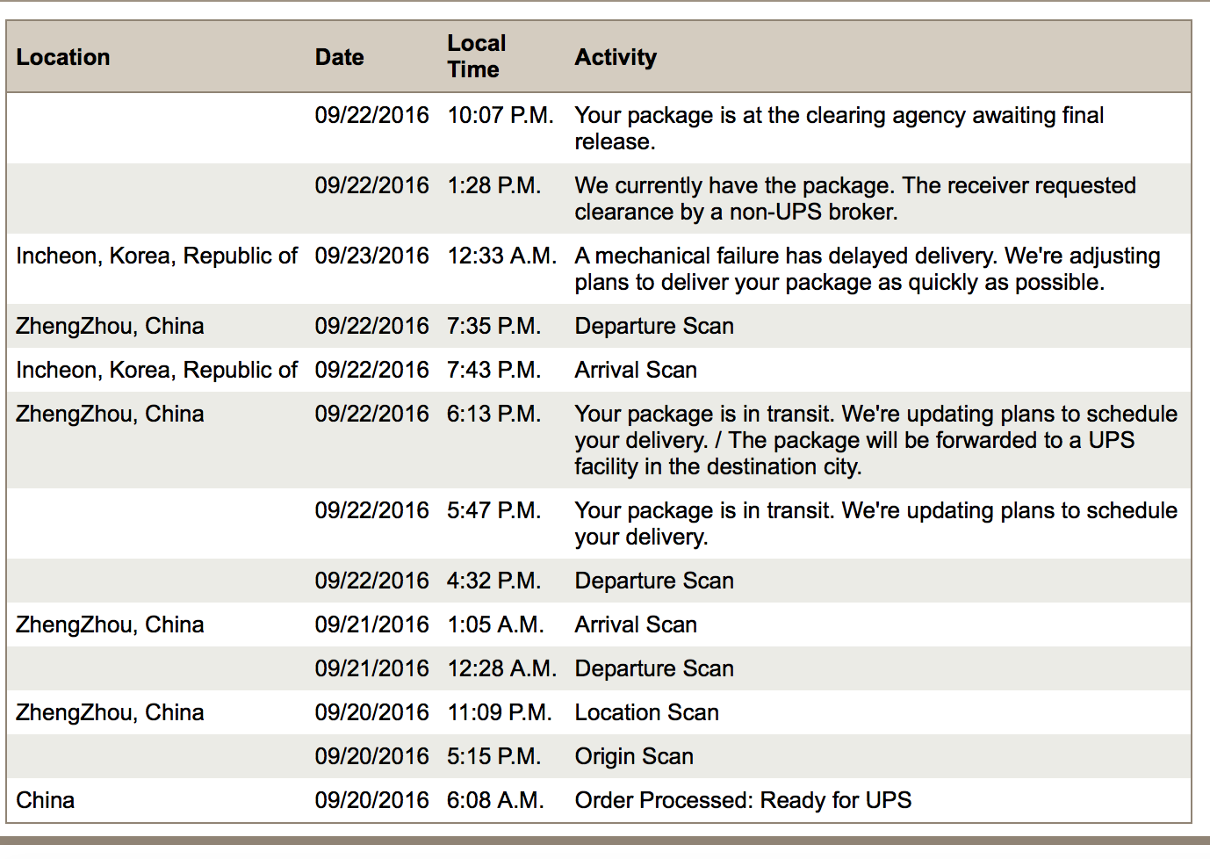Select the 10:07 P.M. time entry

pyautogui.click(x=500, y=115)
